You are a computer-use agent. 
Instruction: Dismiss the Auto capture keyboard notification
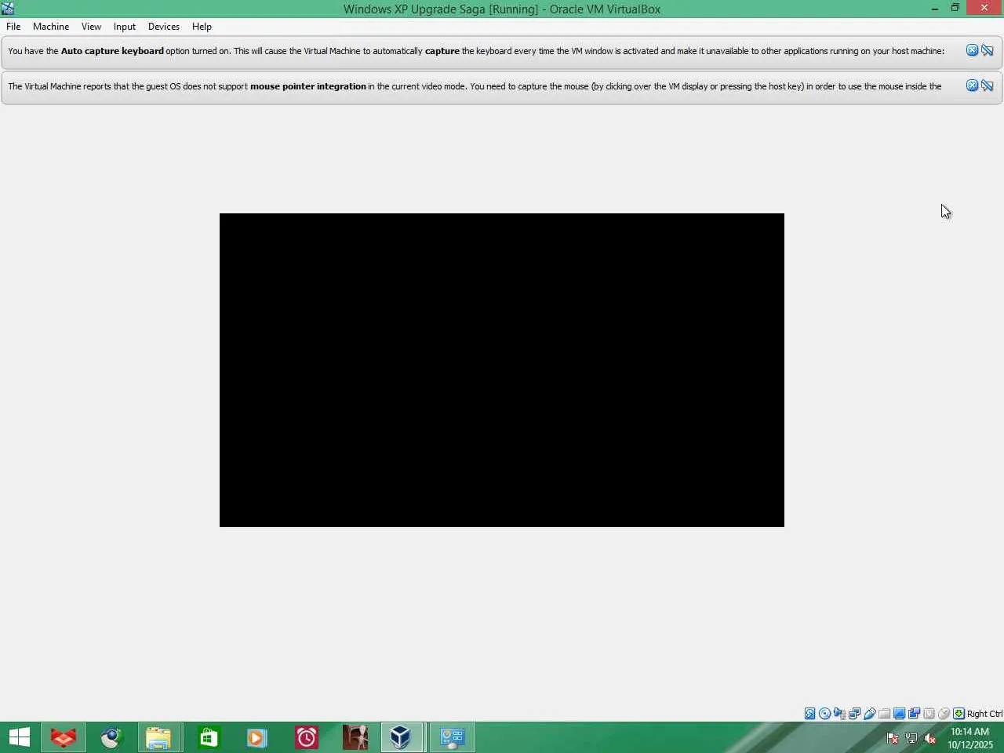972,50
